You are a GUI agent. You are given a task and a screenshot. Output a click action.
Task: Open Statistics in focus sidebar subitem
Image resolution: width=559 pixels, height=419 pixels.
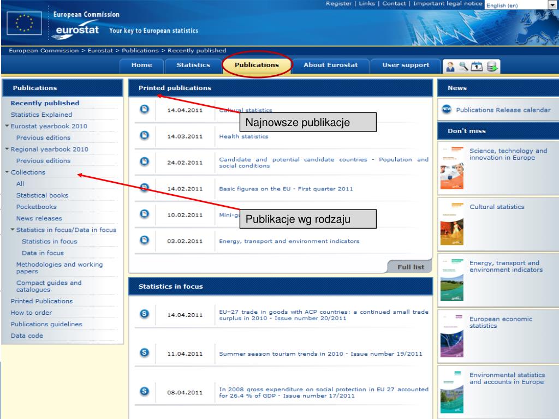coord(50,241)
